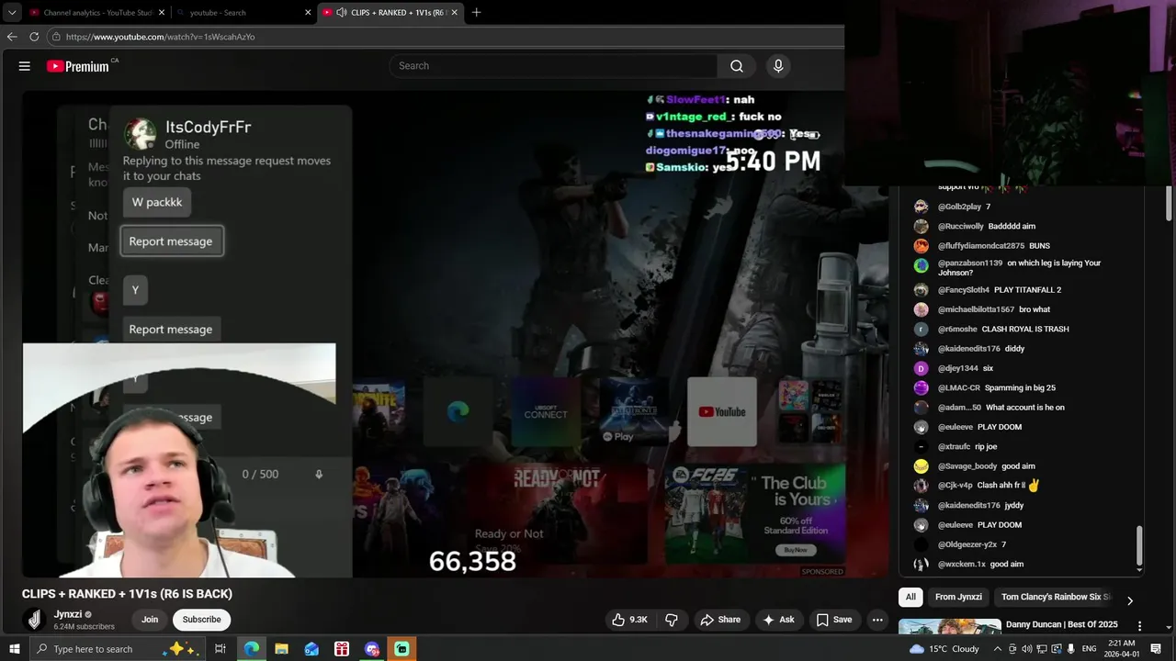Click @r6moshe's chat avatar

coord(921,330)
